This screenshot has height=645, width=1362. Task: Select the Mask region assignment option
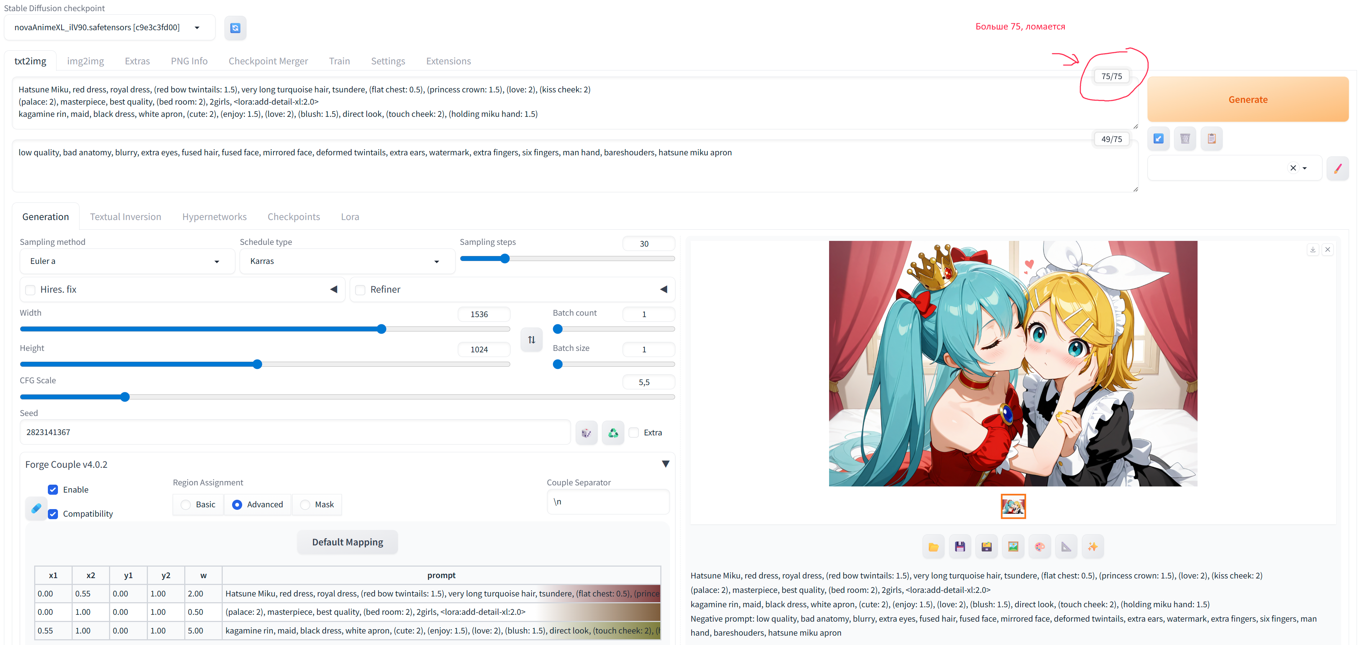(x=305, y=504)
